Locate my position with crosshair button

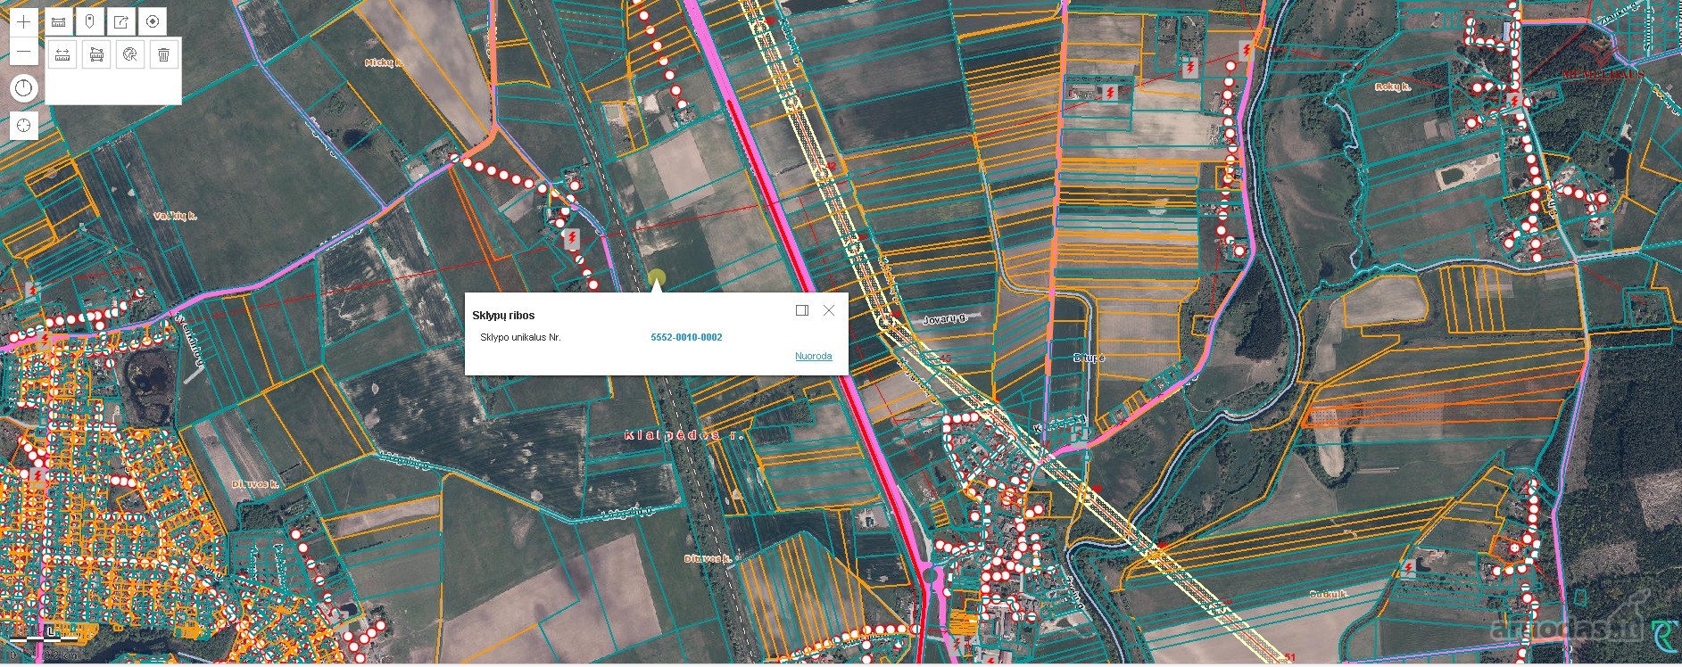(24, 125)
